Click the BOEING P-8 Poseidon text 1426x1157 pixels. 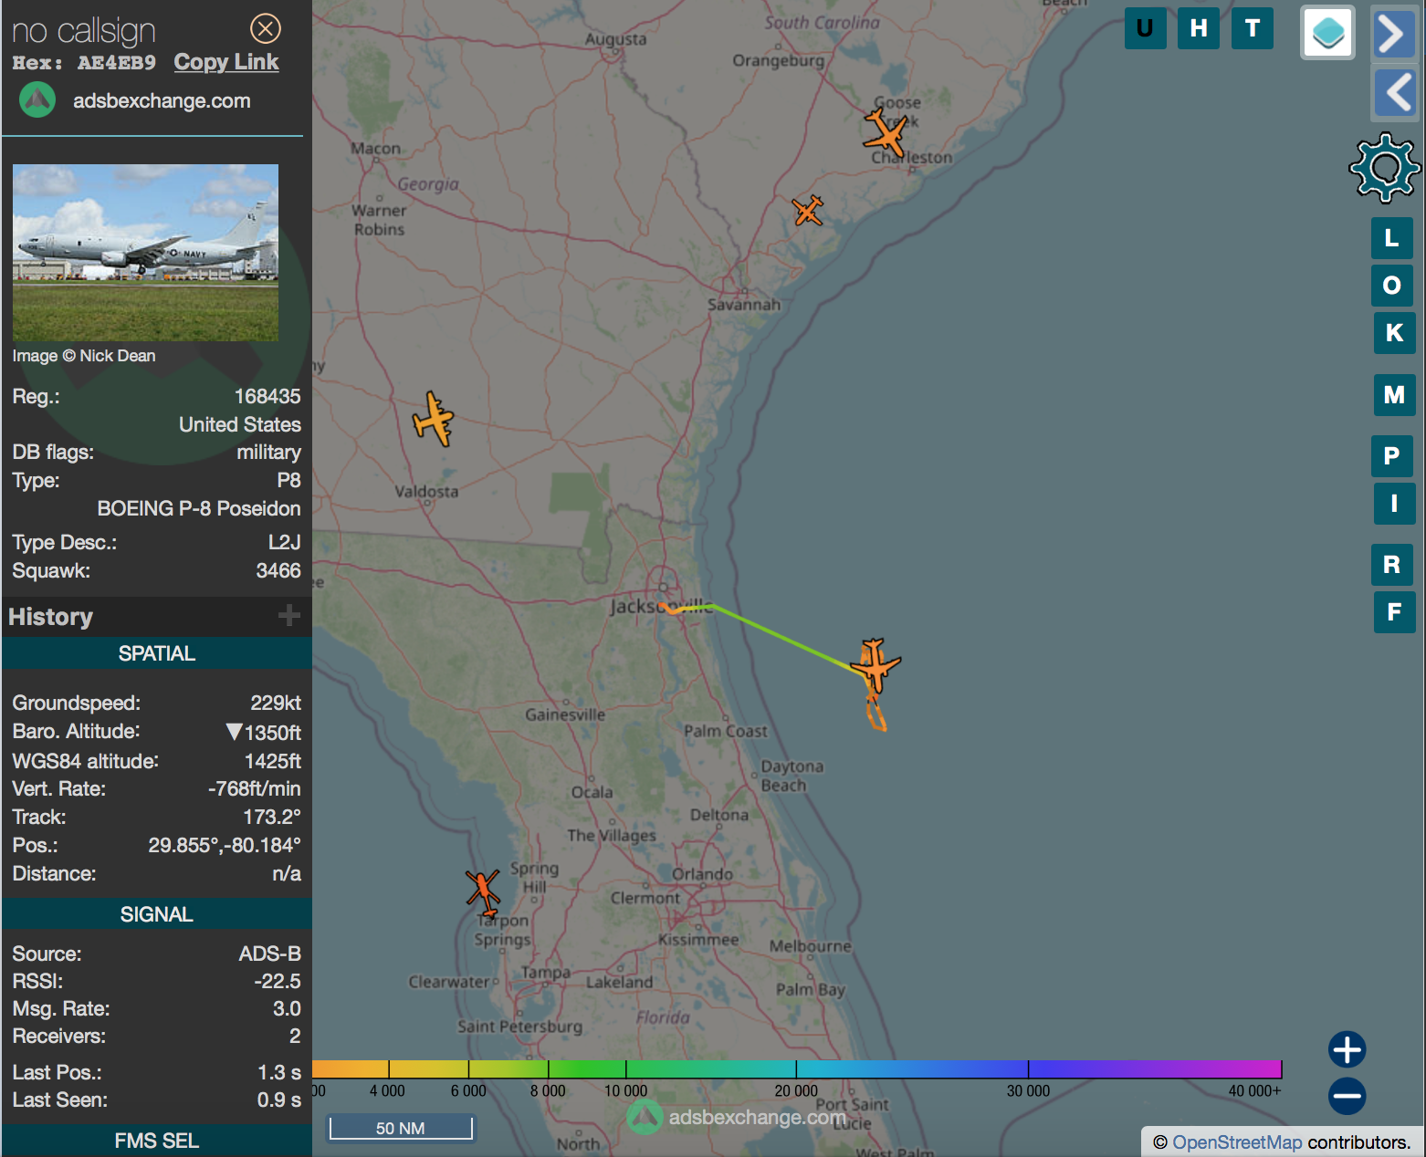(x=199, y=508)
